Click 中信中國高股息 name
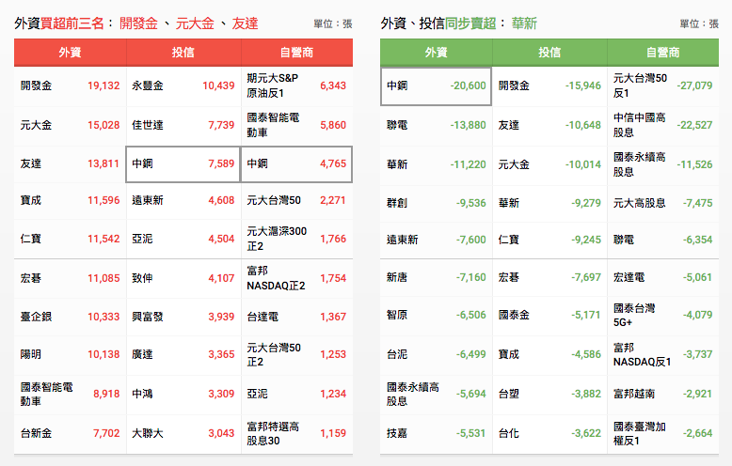The height and width of the screenshot is (466, 732). 640,125
